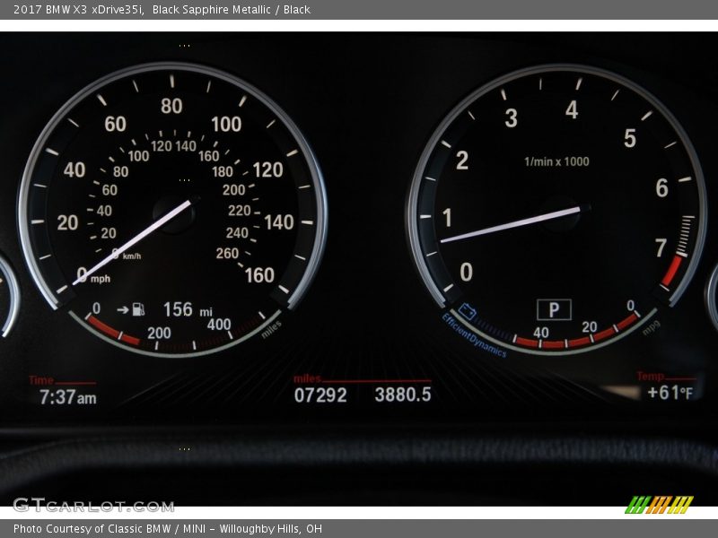The image size is (718, 538).
Task: Click the EfficientDynamics battery icon
Action: (467, 312)
